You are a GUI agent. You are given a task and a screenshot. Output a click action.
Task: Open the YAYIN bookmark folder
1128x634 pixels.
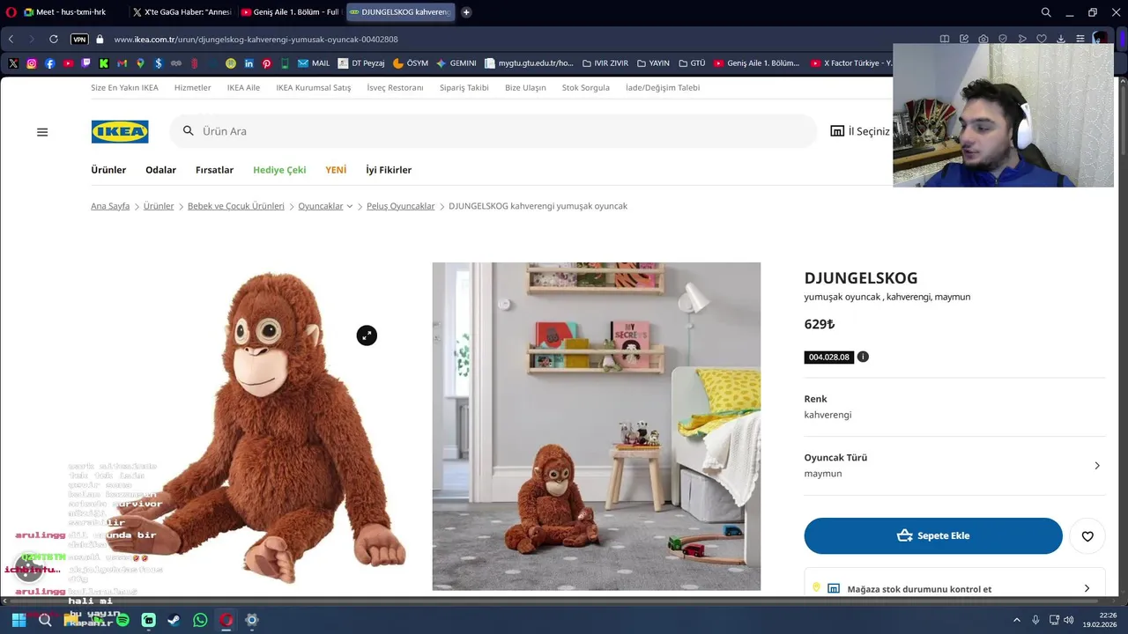(653, 63)
